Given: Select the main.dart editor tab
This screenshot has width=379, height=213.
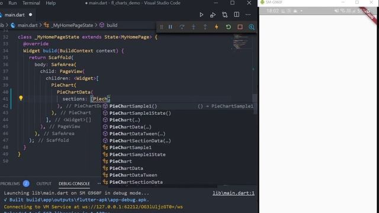Looking at the screenshot, I should click(14, 15).
